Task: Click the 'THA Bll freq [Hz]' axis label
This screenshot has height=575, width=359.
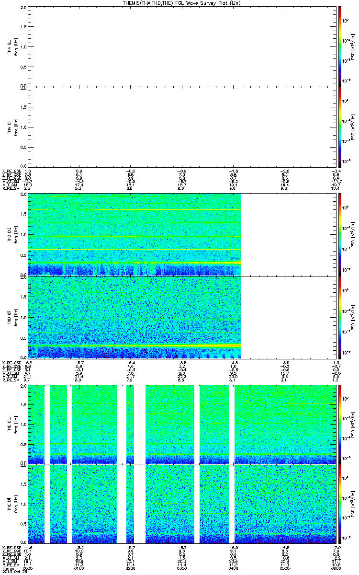Action: point(12,127)
